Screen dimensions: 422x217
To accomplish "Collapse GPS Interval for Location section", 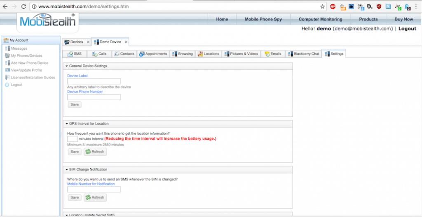I will (x=67, y=124).
